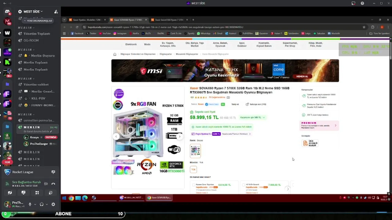
Task: Open Satıcıya sor seller questions
Action: point(256,104)
